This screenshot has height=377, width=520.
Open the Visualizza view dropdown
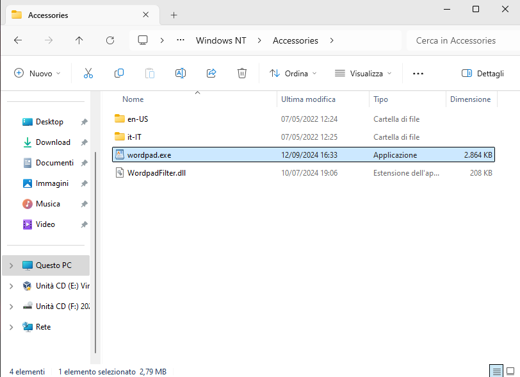tap(363, 73)
